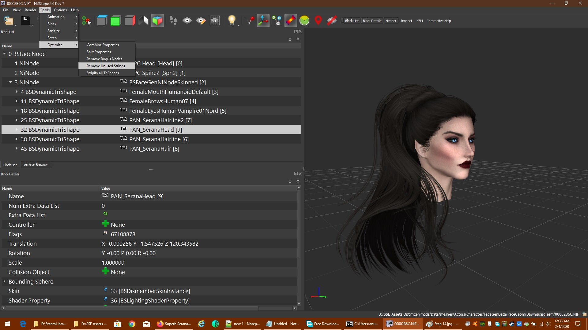Image resolution: width=588 pixels, height=330 pixels.
Task: Switch to the Archive Browser tab
Action: click(36, 165)
